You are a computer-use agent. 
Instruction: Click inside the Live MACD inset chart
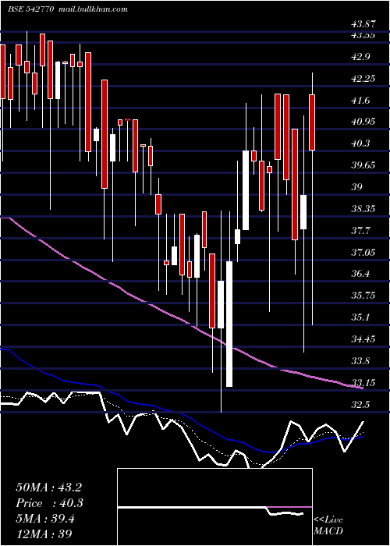[x=214, y=507]
